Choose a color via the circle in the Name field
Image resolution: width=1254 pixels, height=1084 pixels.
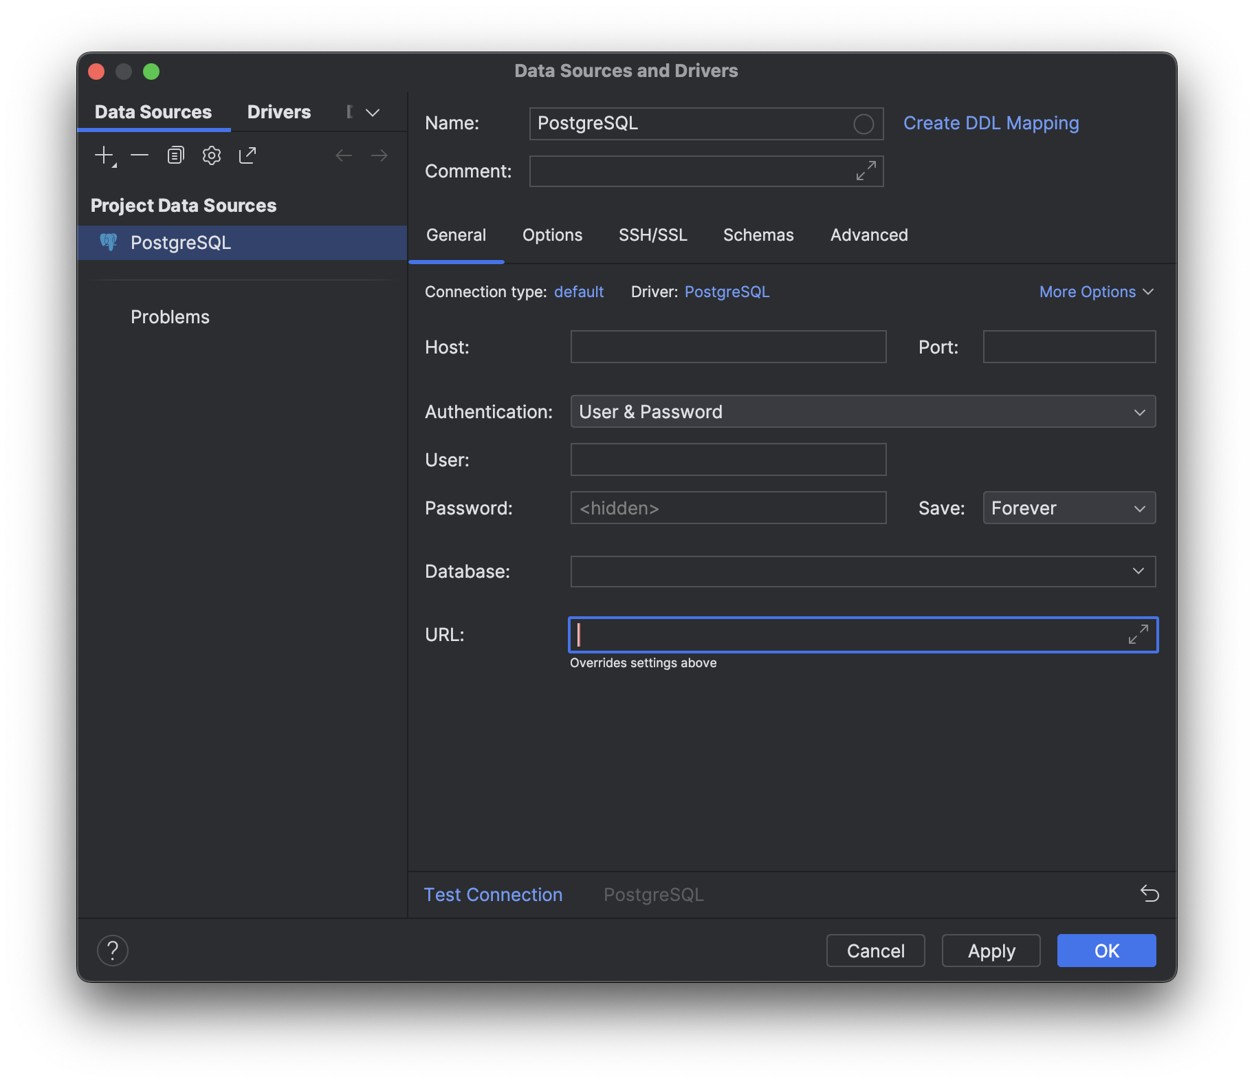click(x=863, y=124)
